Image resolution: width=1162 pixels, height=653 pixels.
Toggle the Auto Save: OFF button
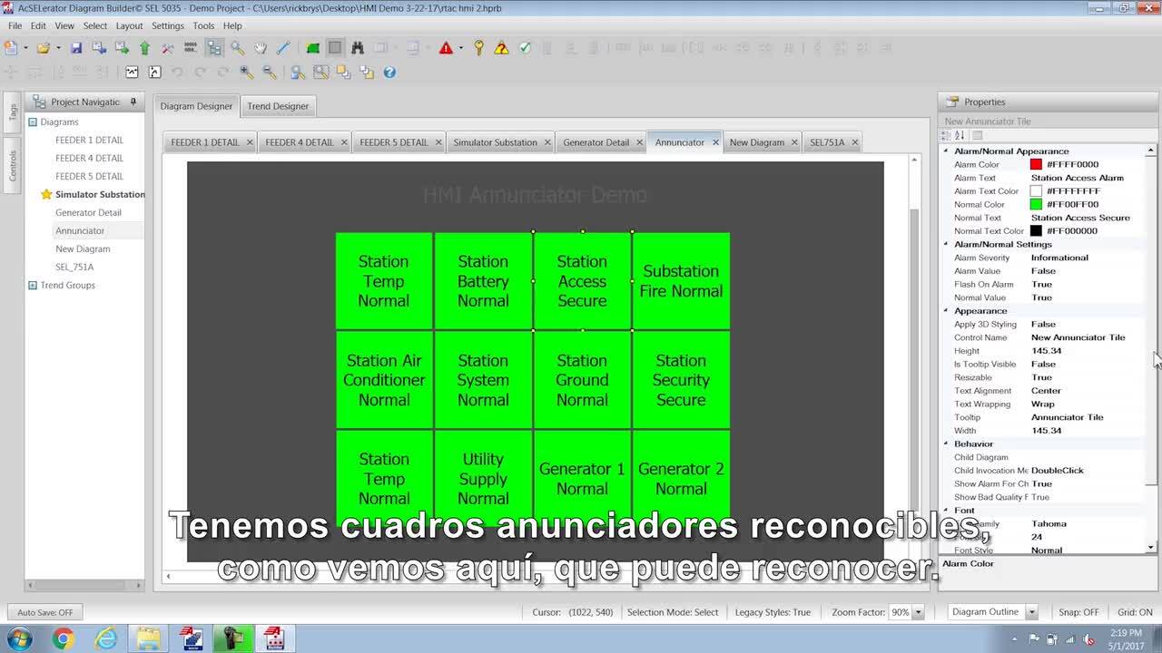(x=45, y=612)
